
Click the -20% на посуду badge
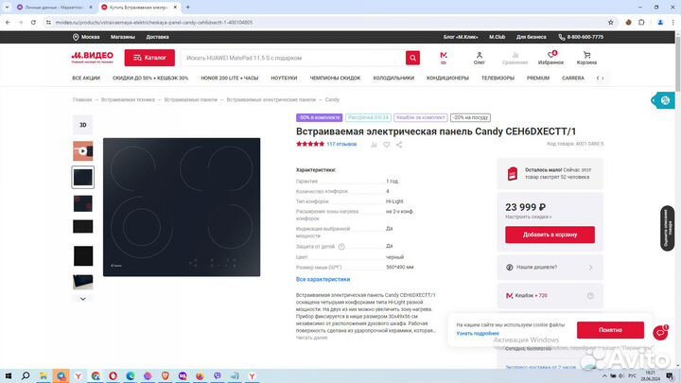470,117
